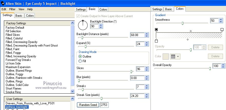226x110 pixels.
Task: Switch to Settings tab in right panel
Action: 157,9
